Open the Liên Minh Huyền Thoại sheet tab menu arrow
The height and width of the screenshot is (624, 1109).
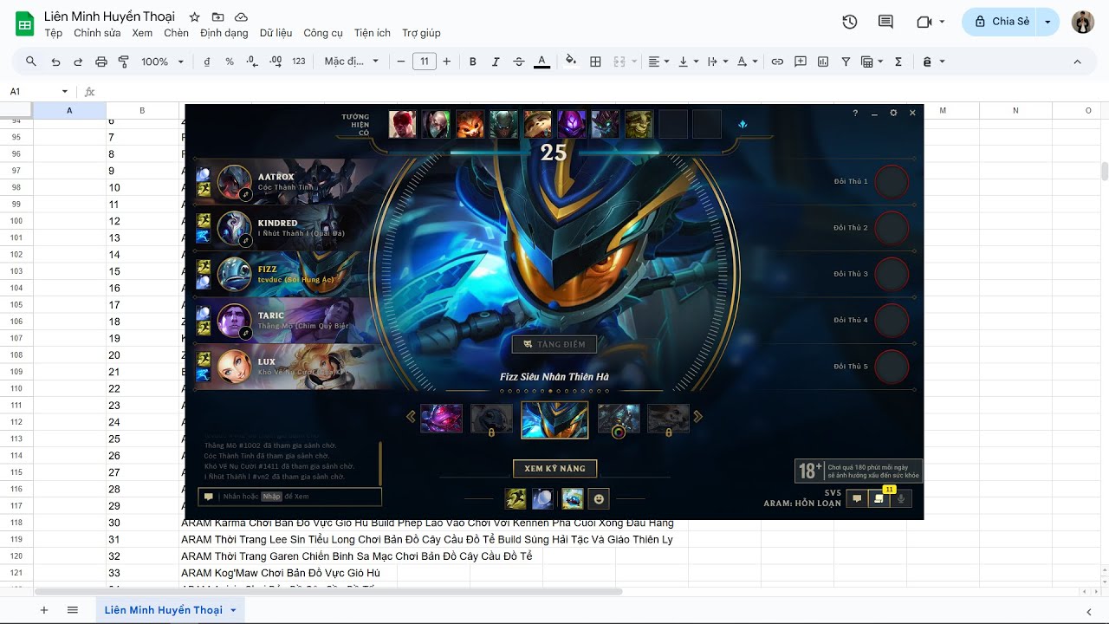point(233,610)
